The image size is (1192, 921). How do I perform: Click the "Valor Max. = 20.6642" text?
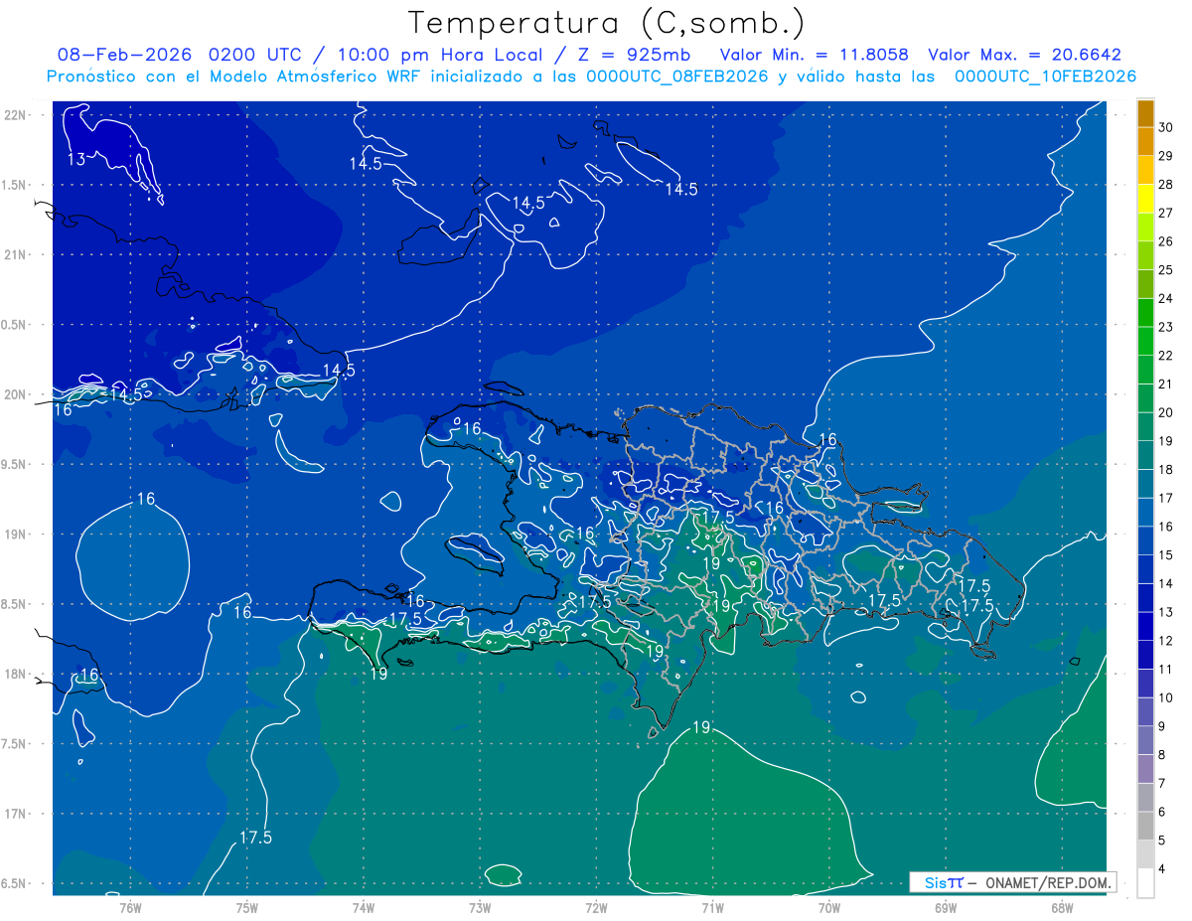1024,55
